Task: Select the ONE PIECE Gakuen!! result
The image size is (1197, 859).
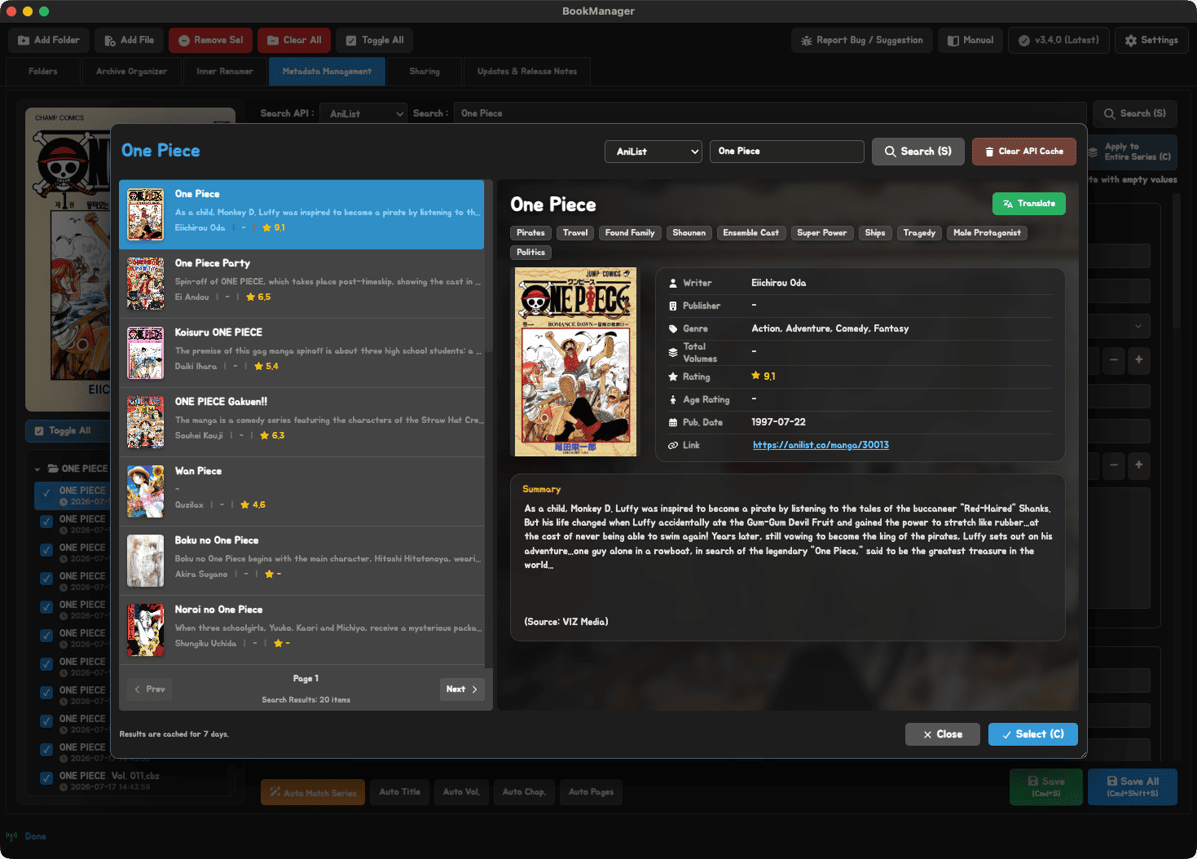Action: point(301,422)
